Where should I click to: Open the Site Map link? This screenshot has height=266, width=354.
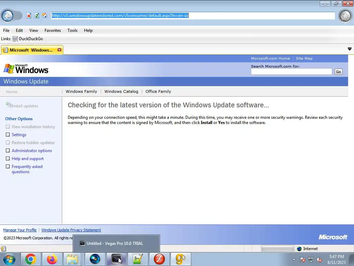pos(304,58)
